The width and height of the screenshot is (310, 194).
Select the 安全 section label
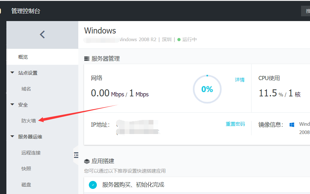(23, 105)
